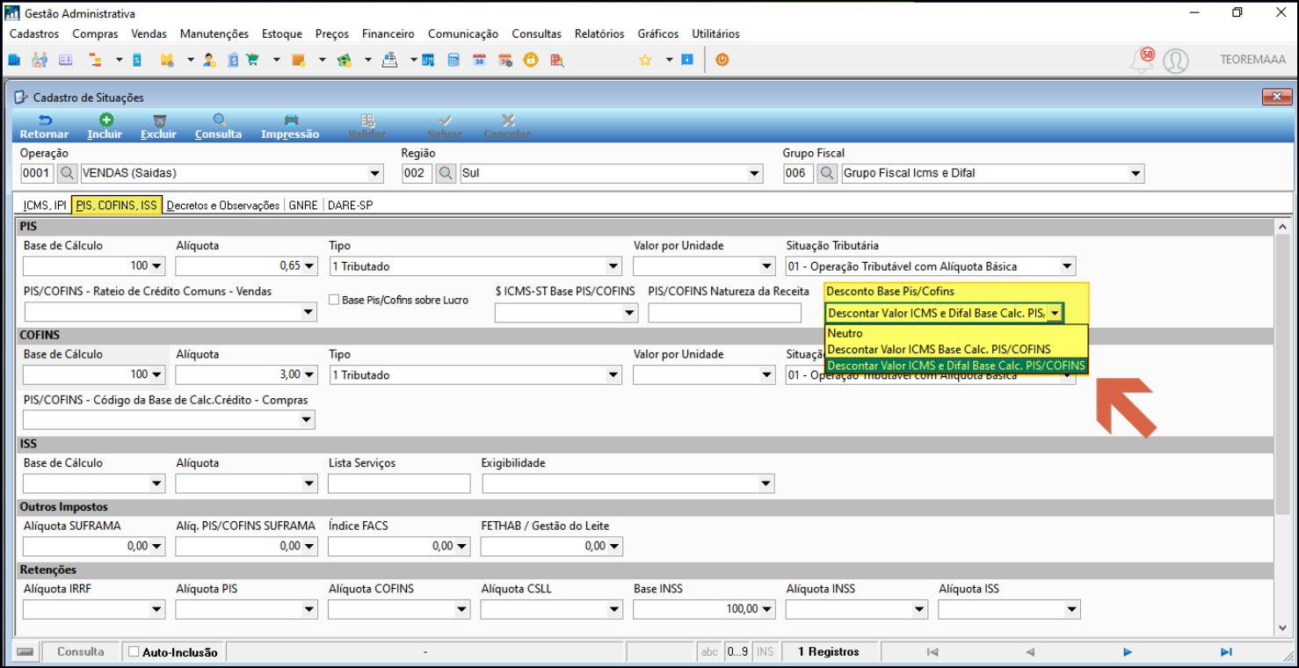1299x668 pixels.
Task: Click the red grid search icon
Action: coord(557,60)
